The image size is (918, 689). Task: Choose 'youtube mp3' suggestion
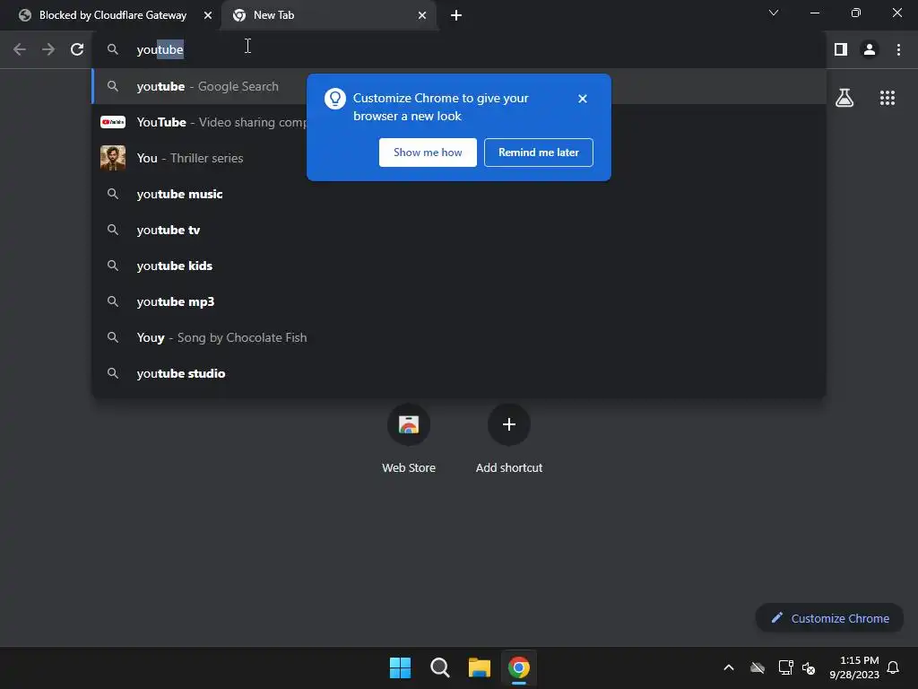(459, 301)
